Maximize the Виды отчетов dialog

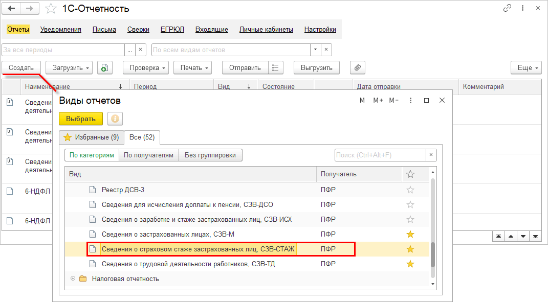coord(426,101)
